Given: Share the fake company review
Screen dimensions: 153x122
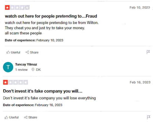Looking at the screenshot, I should tap(31, 117).
